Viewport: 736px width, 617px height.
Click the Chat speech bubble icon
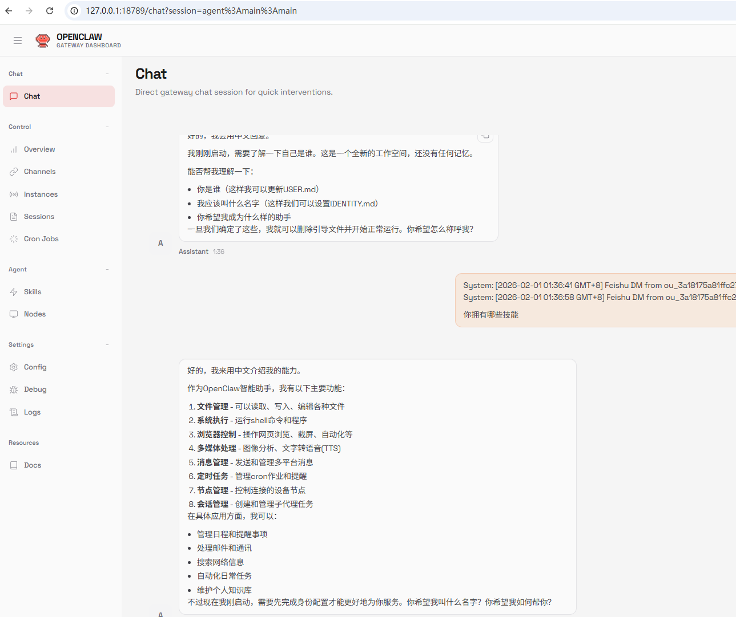(x=14, y=96)
